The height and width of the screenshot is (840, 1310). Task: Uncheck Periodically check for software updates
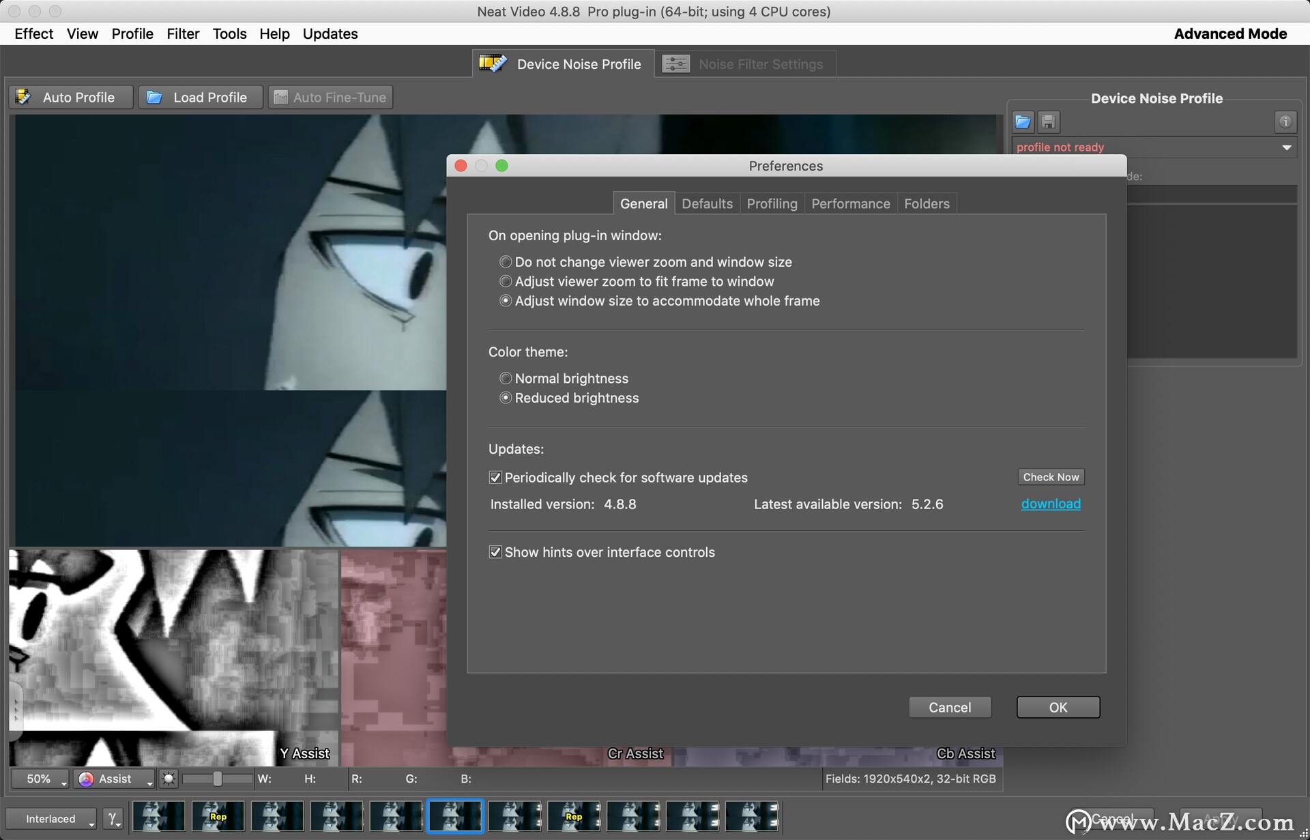pyautogui.click(x=496, y=478)
